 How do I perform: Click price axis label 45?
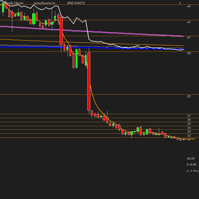[x=189, y=6]
